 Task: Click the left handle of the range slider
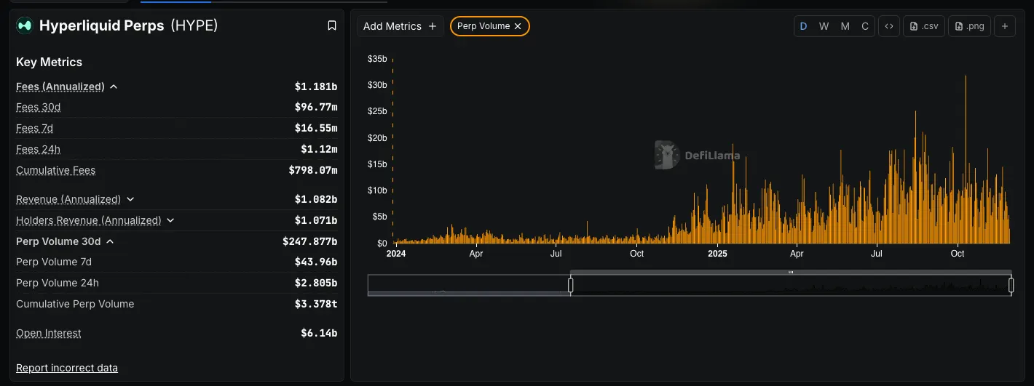571,286
